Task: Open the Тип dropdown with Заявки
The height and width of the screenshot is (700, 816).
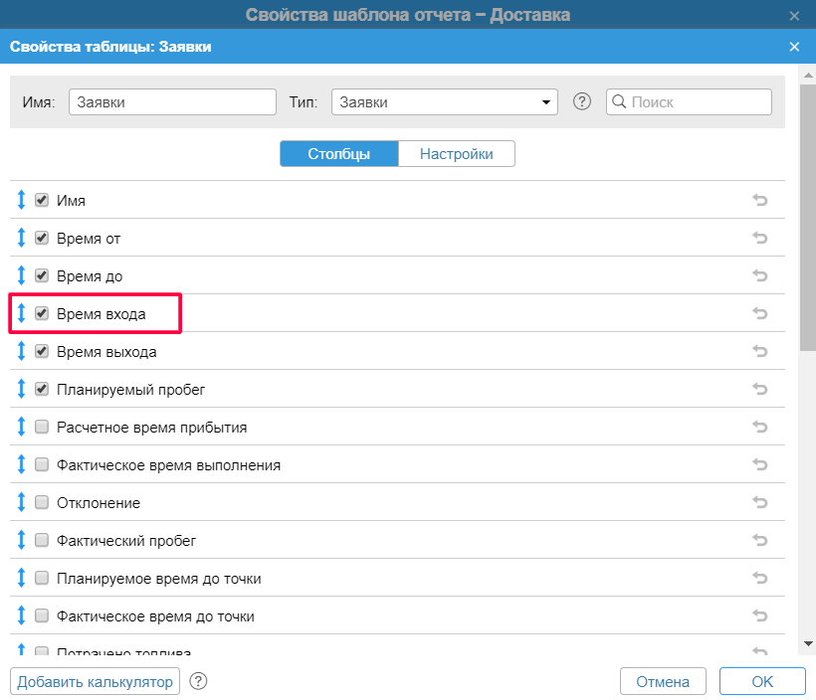Action: 444,102
